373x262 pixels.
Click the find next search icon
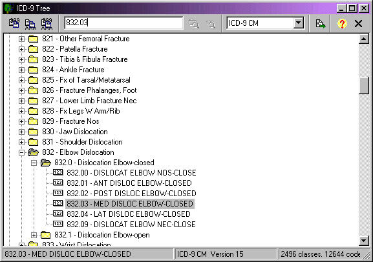click(x=211, y=23)
